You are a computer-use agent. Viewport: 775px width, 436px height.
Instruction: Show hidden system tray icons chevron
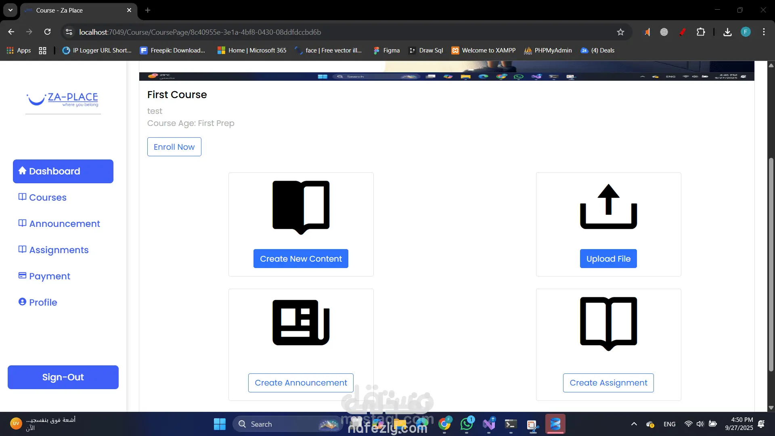pos(634,424)
